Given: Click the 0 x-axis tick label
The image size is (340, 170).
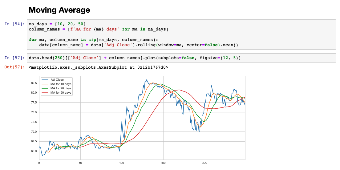Looking at the screenshot, I should click(39, 163).
